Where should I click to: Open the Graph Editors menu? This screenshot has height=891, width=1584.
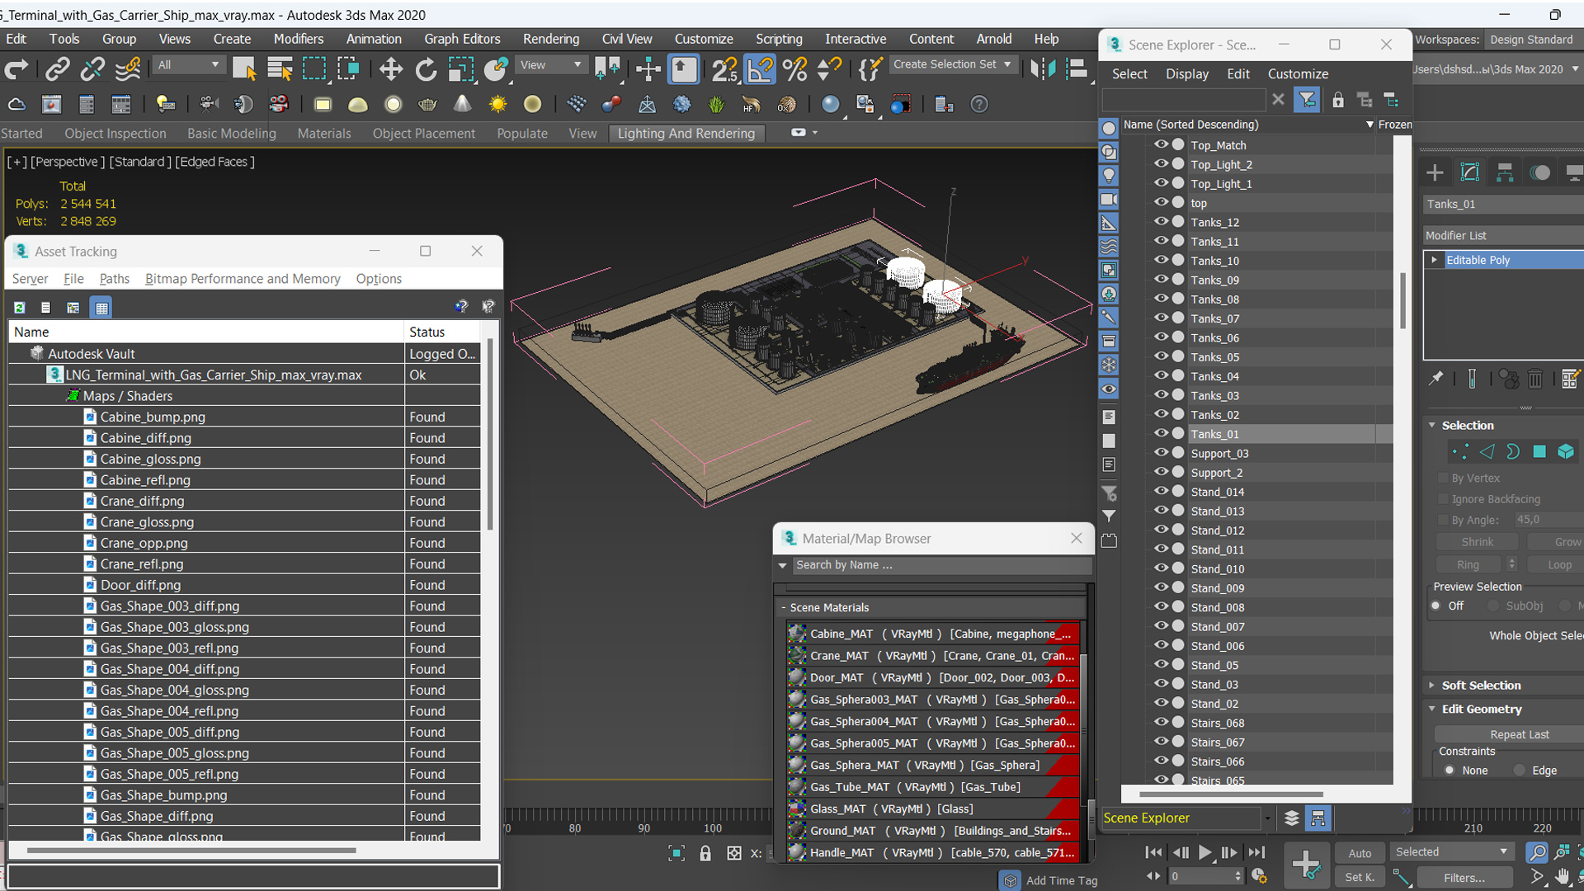462,39
